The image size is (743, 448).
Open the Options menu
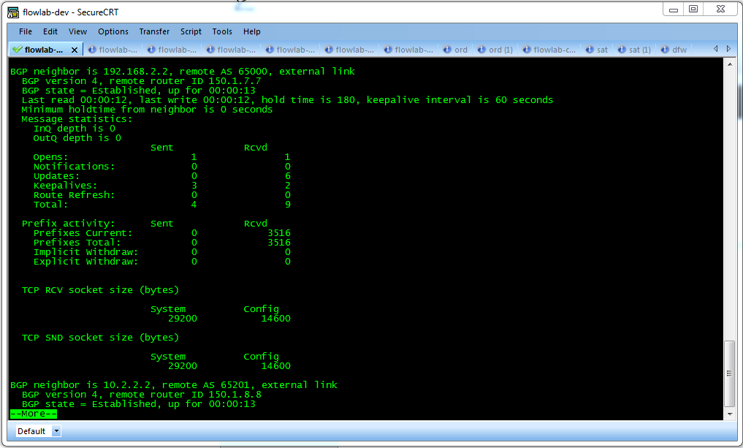tap(113, 31)
